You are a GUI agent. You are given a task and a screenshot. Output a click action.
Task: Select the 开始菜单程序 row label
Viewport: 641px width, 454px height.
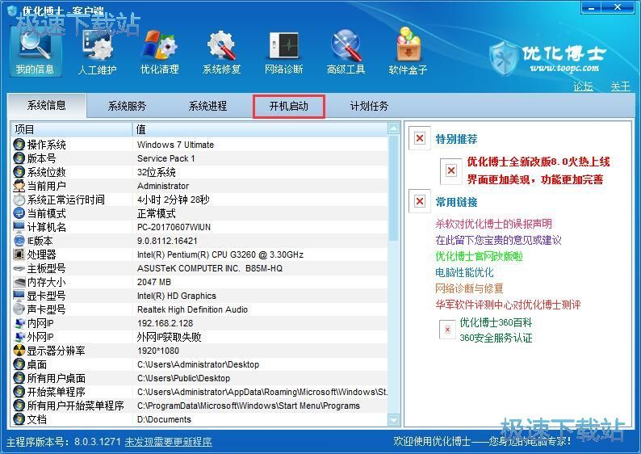56,392
